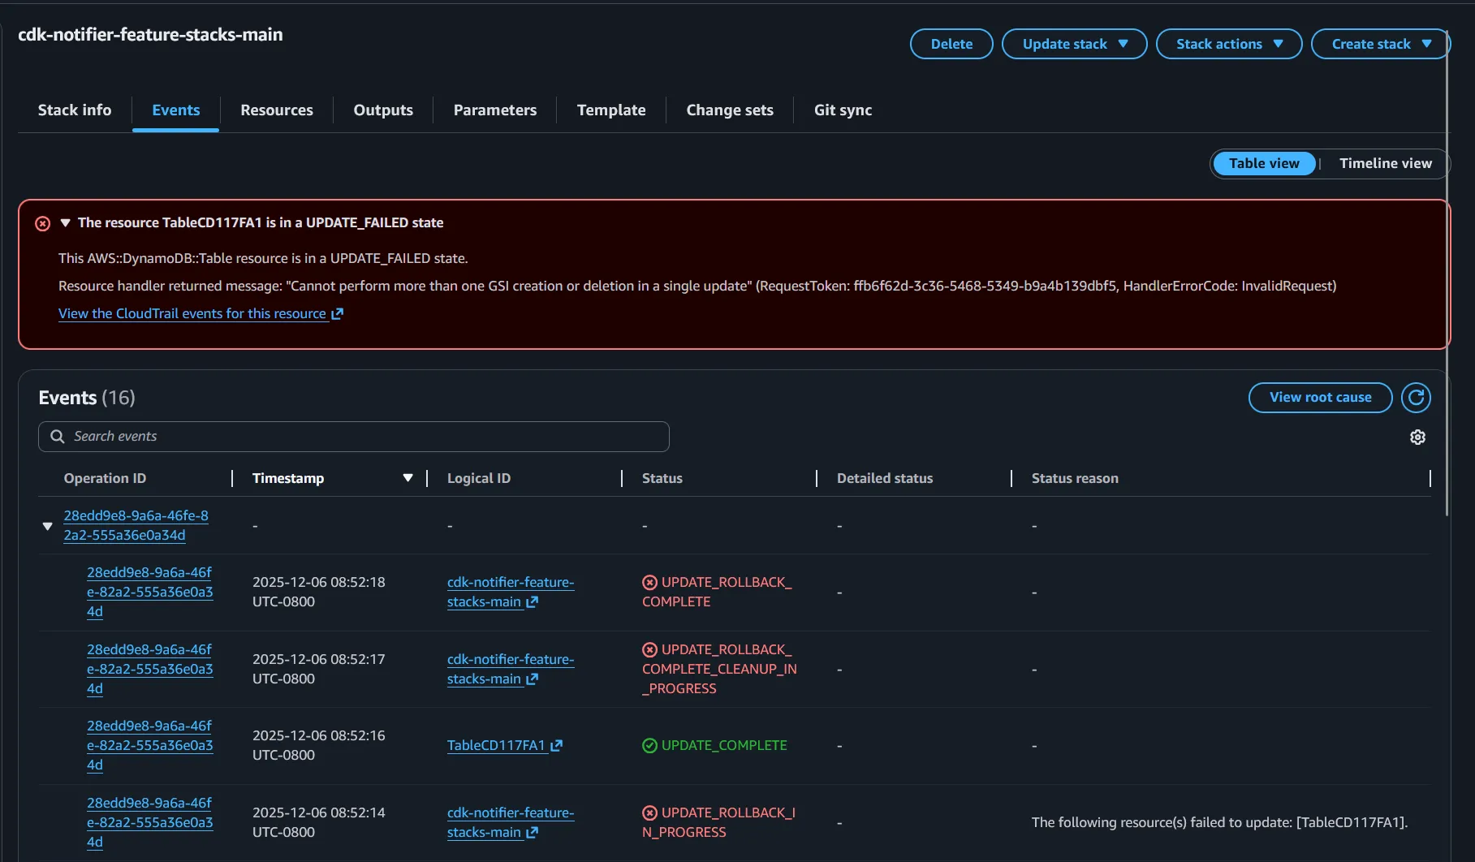Open the events table preferences gear
This screenshot has height=862, width=1475.
[x=1417, y=437]
